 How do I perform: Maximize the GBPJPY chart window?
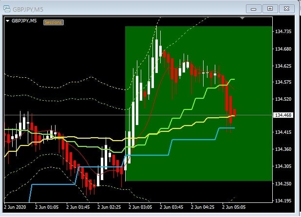pyautogui.click(x=270, y=8)
